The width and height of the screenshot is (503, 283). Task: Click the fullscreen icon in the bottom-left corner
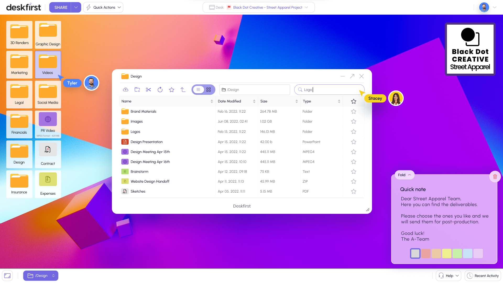coord(7,275)
